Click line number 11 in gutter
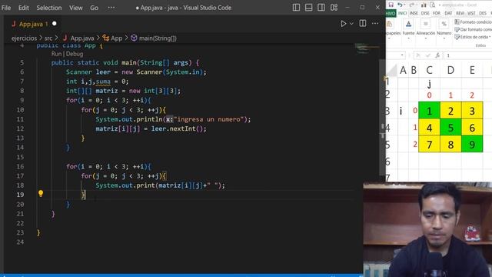This screenshot has width=492, height=277. (x=20, y=119)
